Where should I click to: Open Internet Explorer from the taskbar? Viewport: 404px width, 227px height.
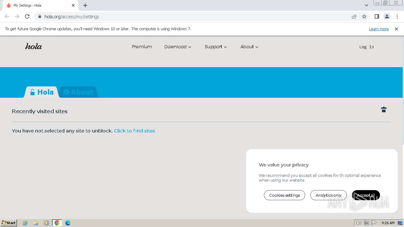(x=25, y=223)
